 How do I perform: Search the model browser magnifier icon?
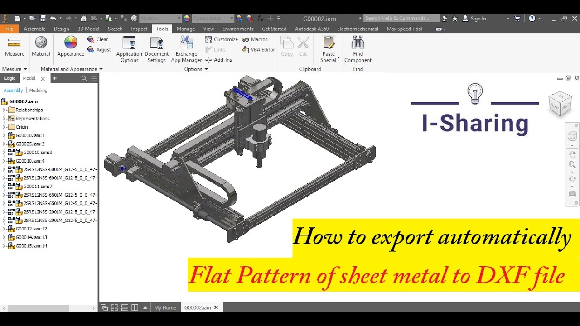84,78
